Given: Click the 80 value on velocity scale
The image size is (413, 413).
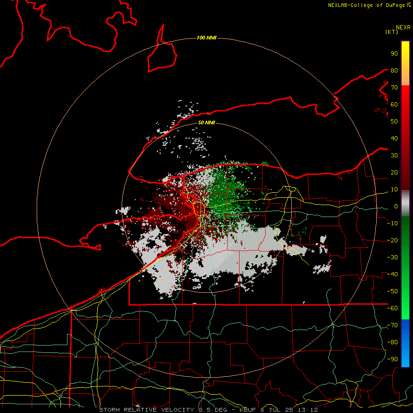Looking at the screenshot, I should click(x=394, y=71).
